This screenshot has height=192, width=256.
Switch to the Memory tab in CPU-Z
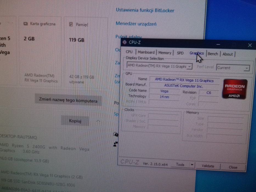coord(165,53)
